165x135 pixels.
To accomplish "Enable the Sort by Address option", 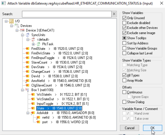I will point(124,43).
